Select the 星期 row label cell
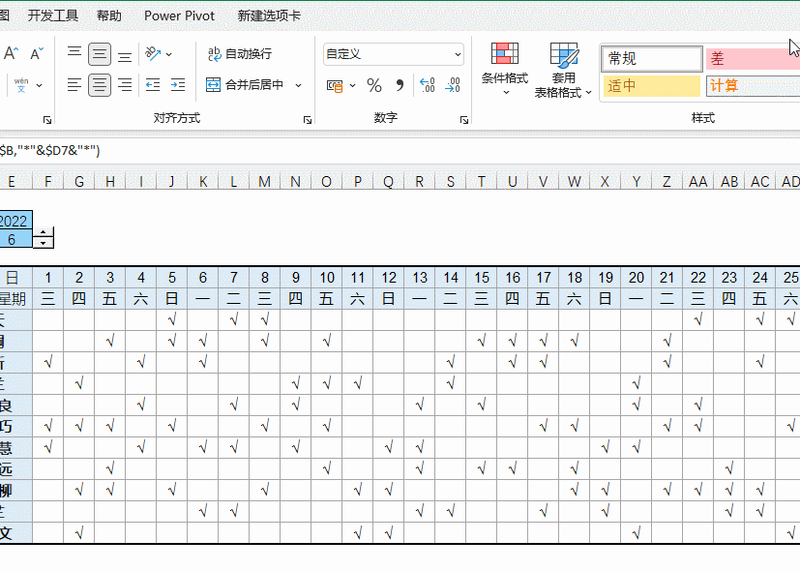Screen dimensions: 800x571 (15, 298)
